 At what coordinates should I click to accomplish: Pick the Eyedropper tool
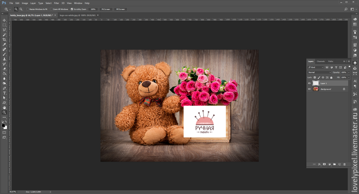tap(4, 44)
